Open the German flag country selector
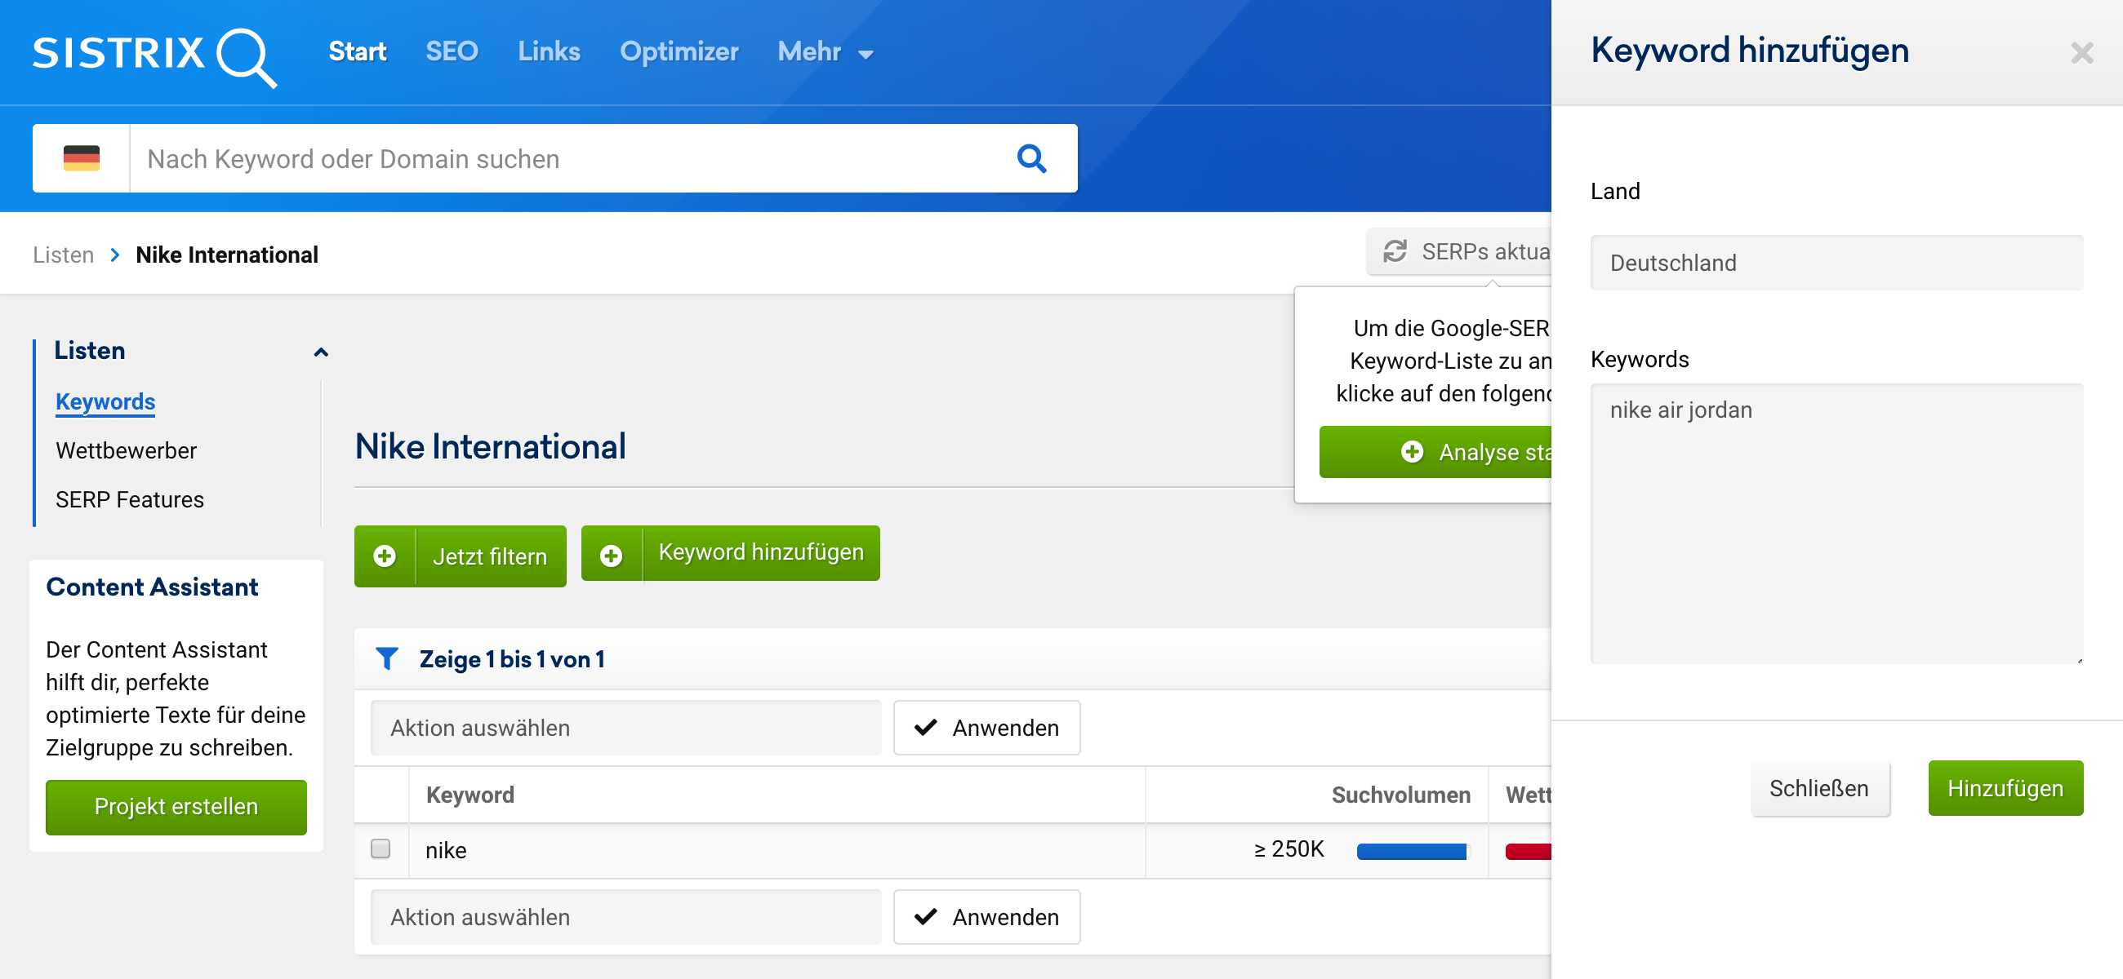Screen dimensions: 2123x979 81,158
